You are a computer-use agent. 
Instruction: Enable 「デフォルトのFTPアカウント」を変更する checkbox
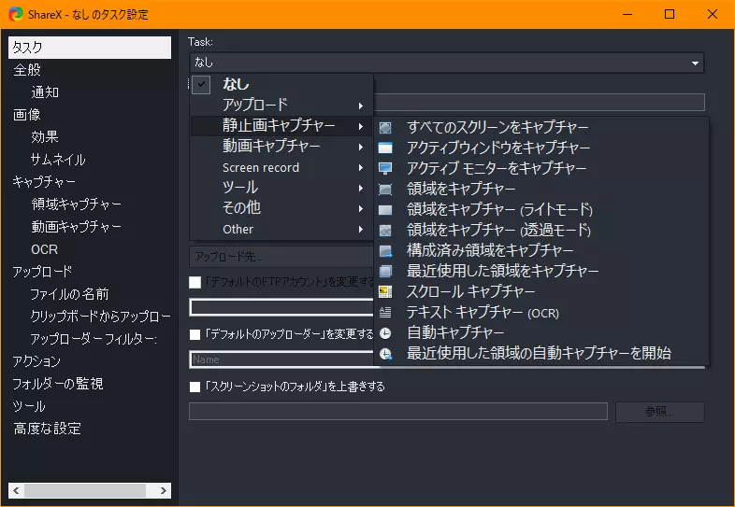click(x=195, y=282)
